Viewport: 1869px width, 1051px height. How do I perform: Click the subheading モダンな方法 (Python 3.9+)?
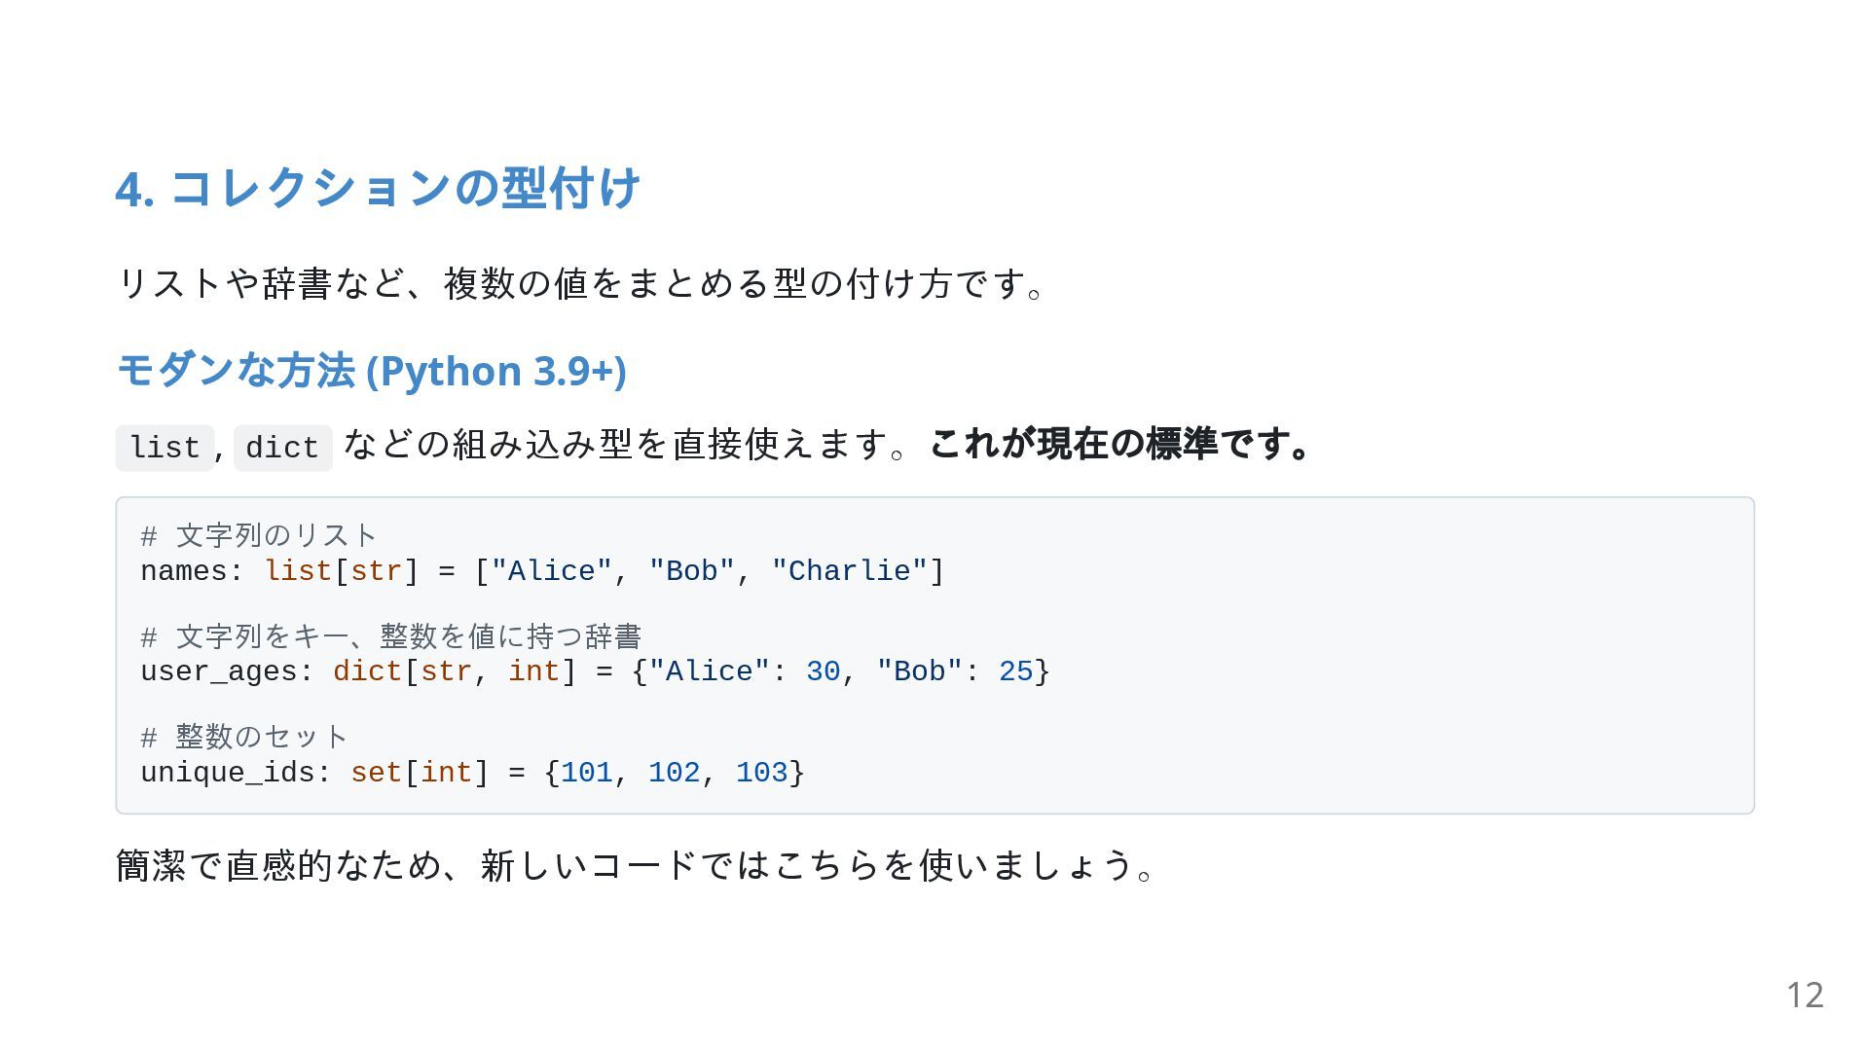click(371, 371)
